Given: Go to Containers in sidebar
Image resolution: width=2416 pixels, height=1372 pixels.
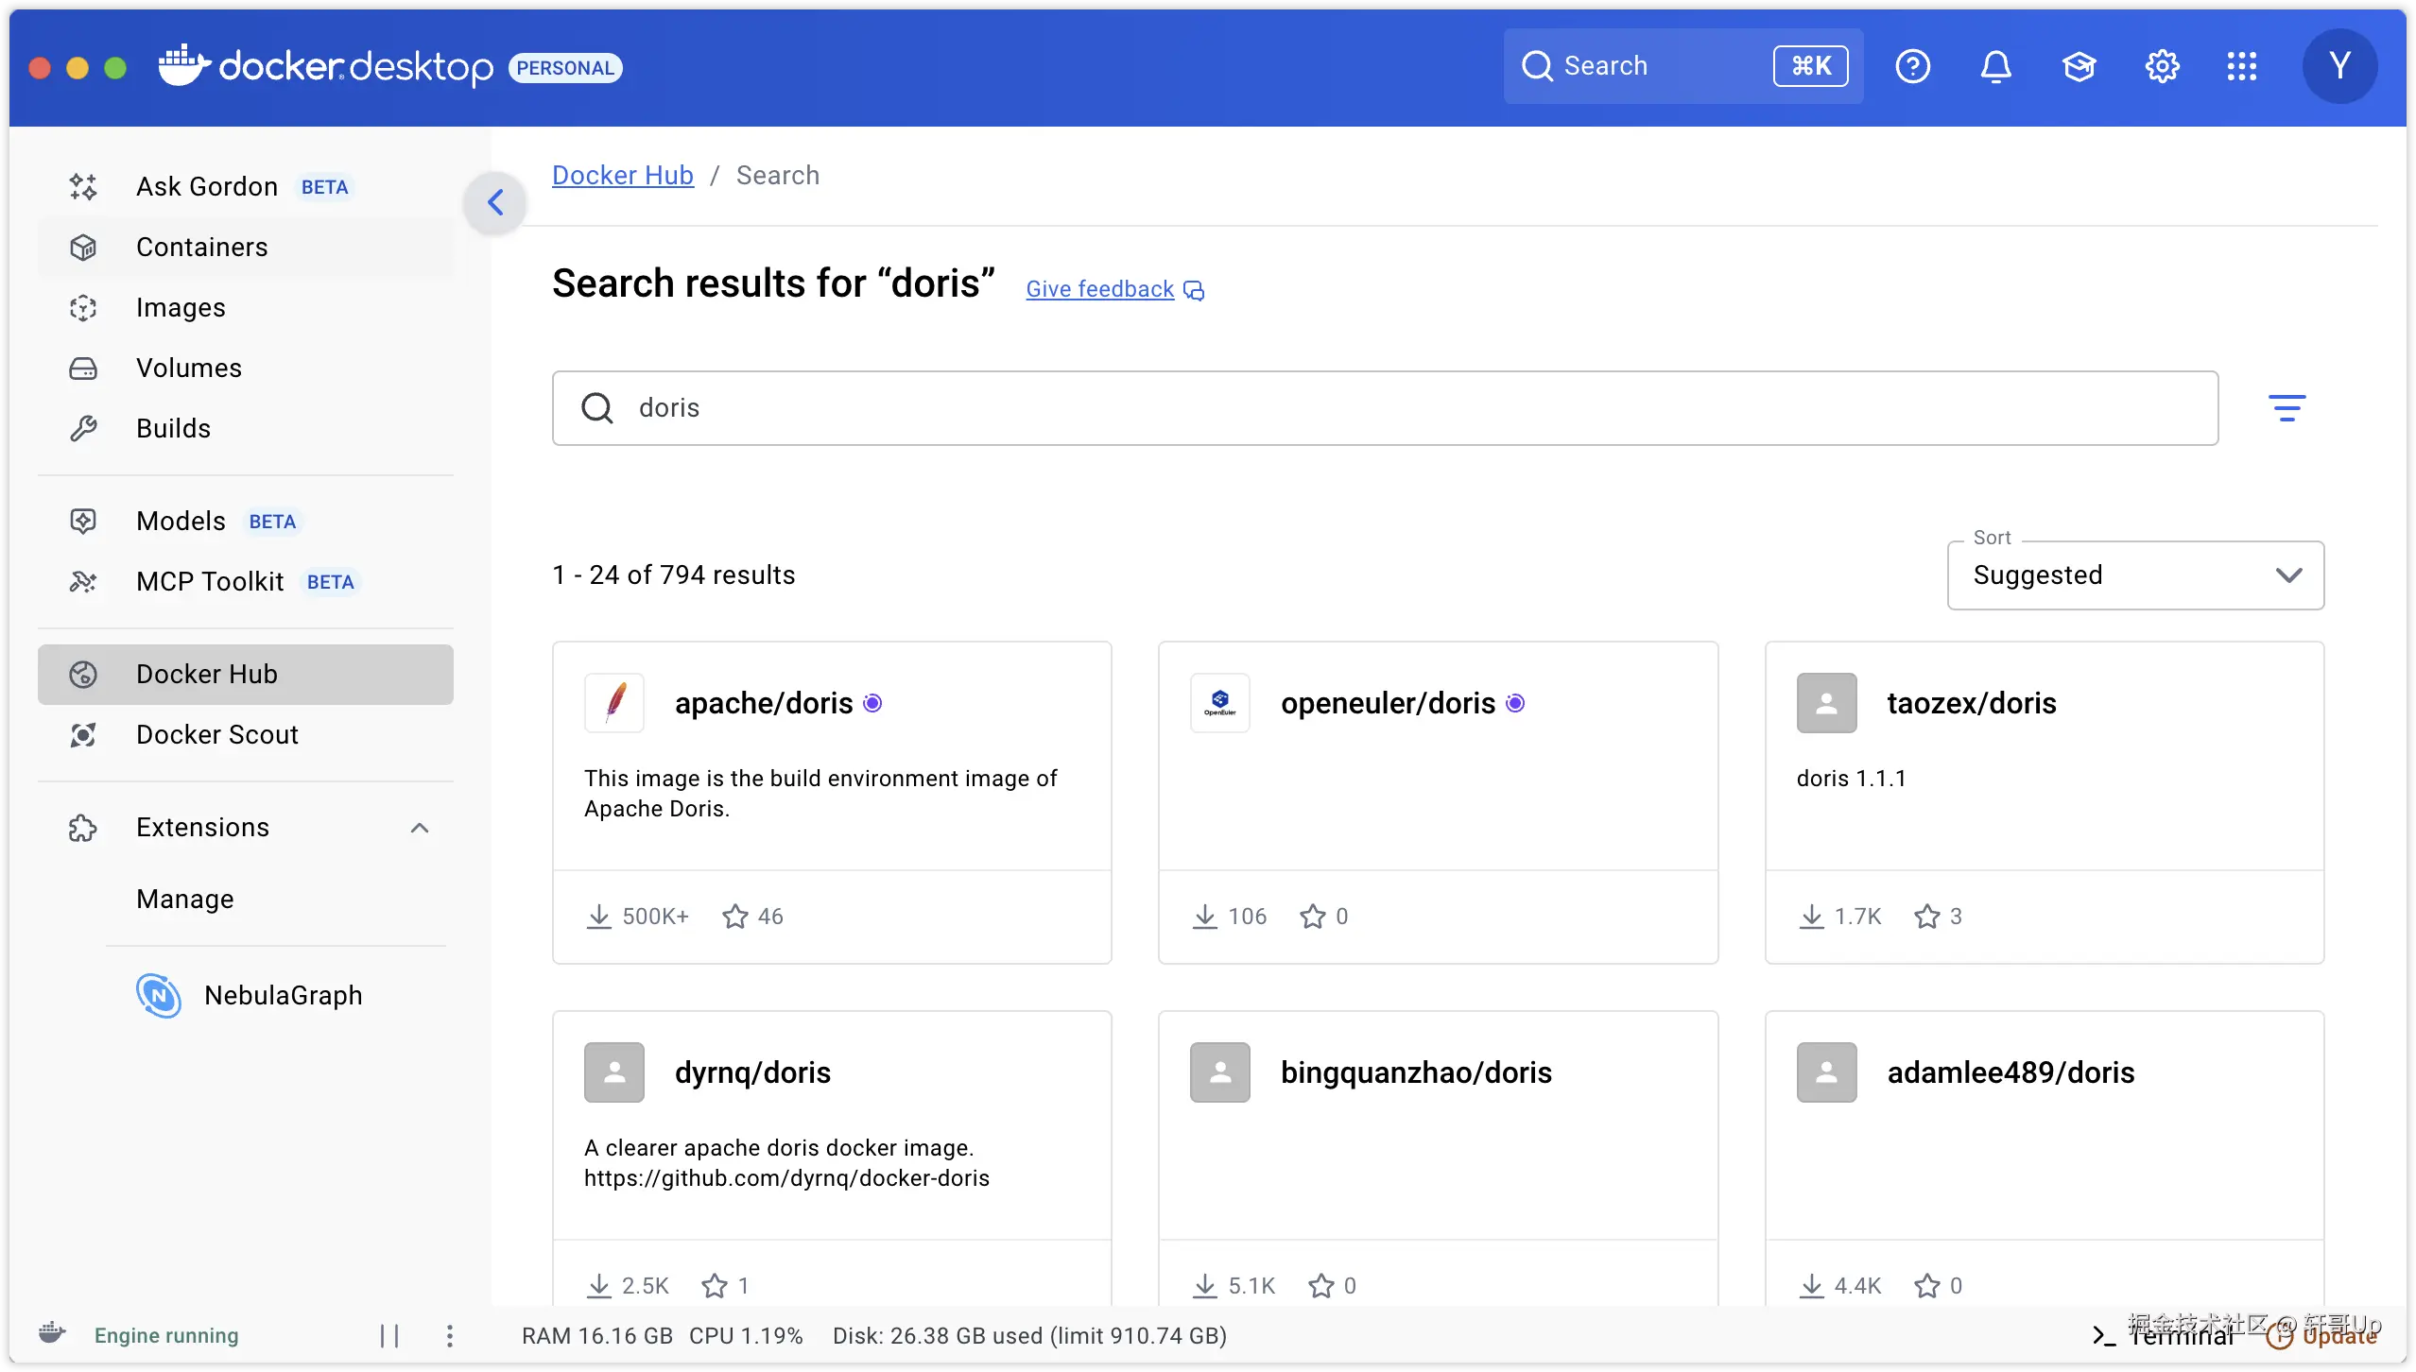Looking at the screenshot, I should coord(201,248).
